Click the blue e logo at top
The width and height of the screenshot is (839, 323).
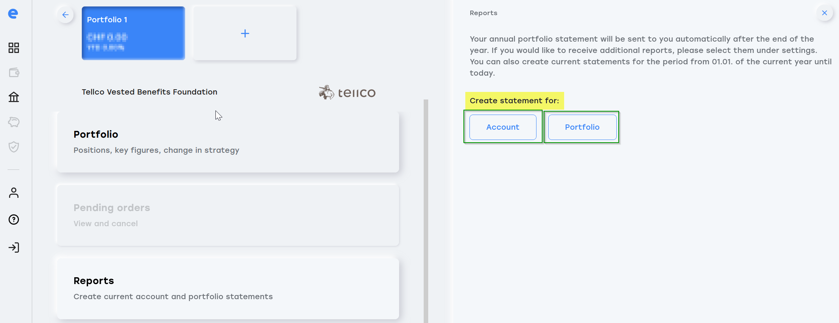(x=13, y=14)
